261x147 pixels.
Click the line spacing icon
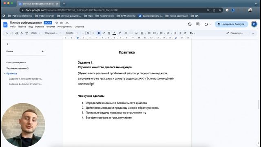tap(149, 33)
